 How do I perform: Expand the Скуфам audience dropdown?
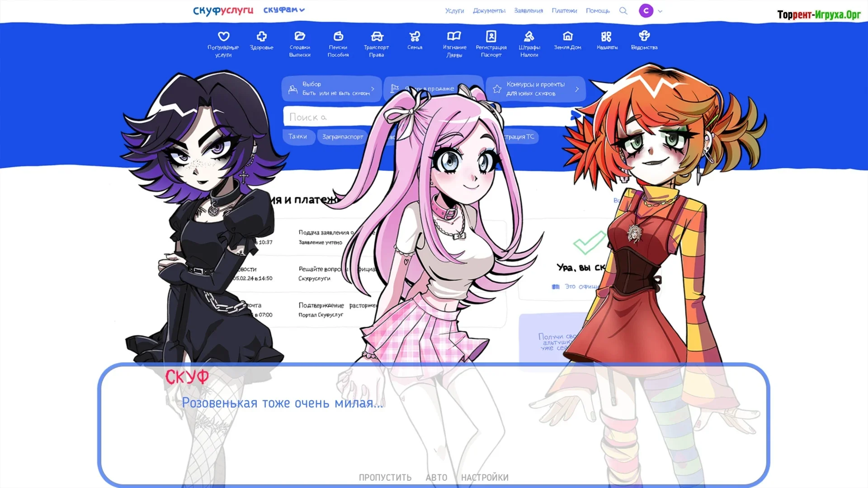284,10
